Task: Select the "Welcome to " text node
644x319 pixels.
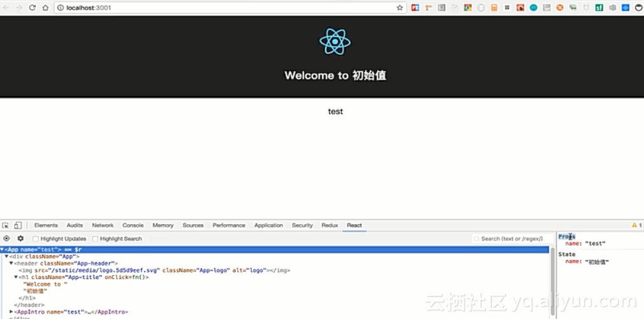Action: click(x=45, y=284)
